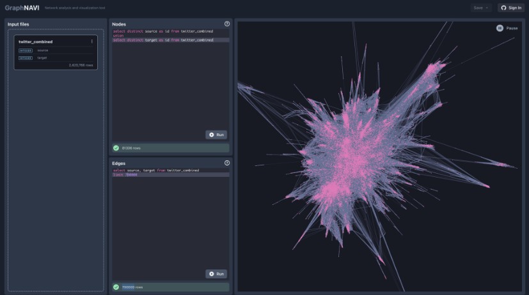Viewport: 529px width, 295px height.
Task: Pause the graph layout simulation
Action: pyautogui.click(x=507, y=28)
